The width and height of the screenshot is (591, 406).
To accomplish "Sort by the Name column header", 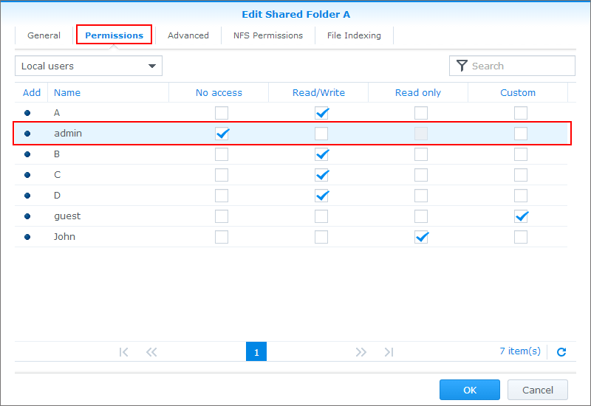I will [108, 93].
